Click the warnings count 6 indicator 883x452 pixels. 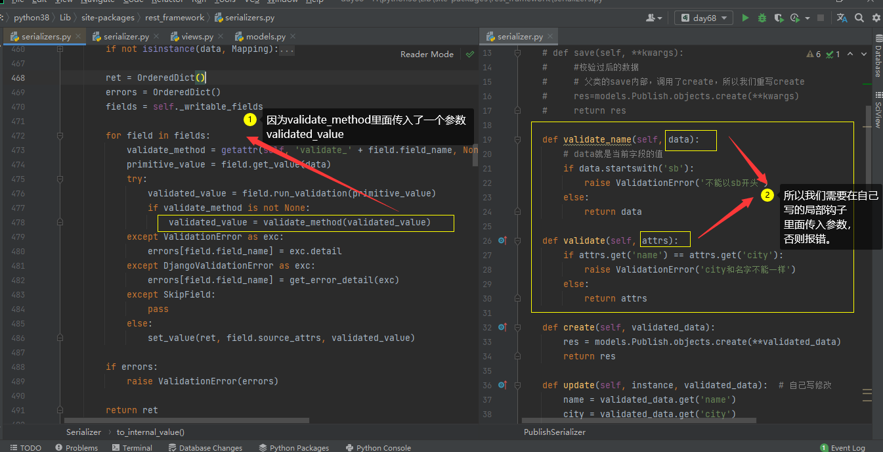(x=814, y=55)
